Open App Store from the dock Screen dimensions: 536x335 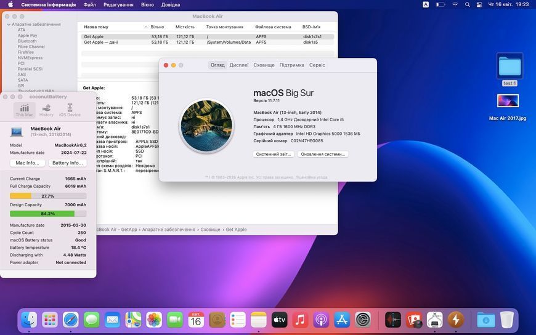[x=342, y=320]
